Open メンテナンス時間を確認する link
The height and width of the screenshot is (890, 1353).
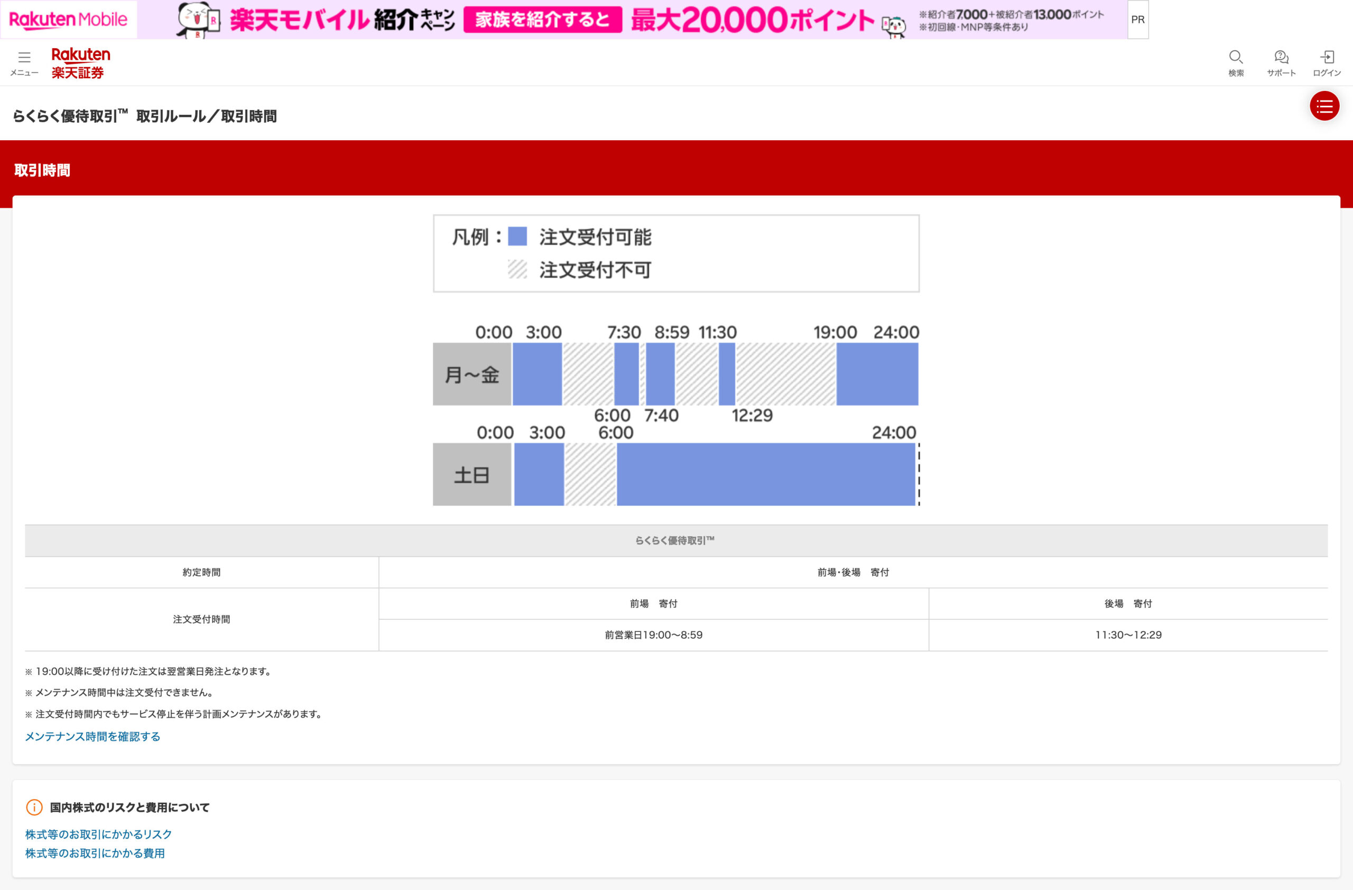pyautogui.click(x=92, y=737)
